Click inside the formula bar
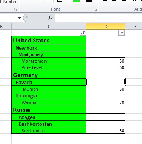142x144 pixels. [99, 18]
